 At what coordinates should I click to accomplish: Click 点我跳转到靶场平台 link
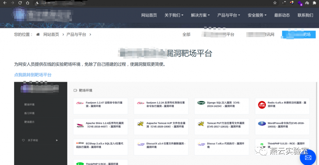pos(33,75)
